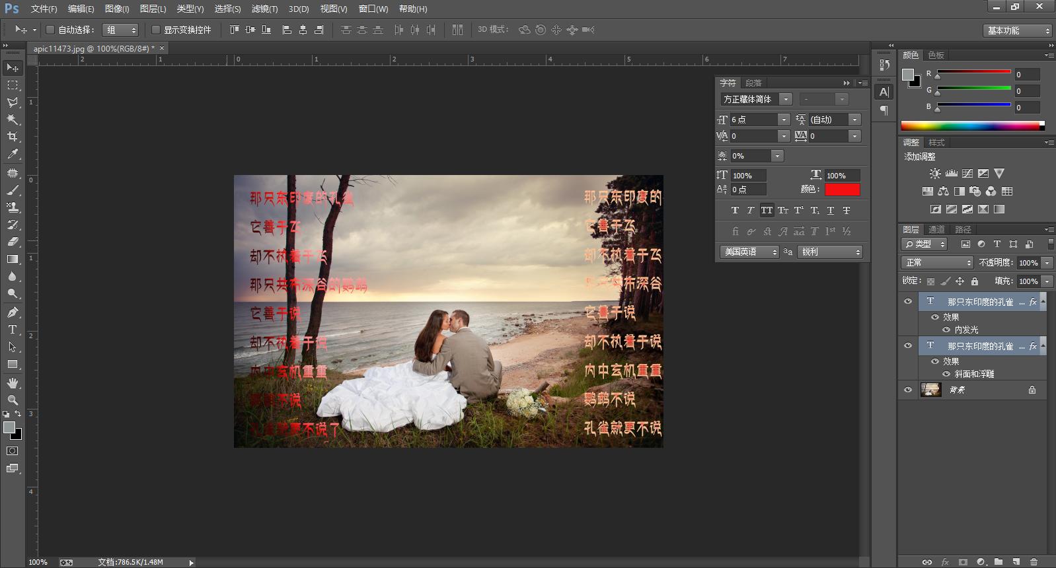This screenshot has width=1056, height=568.
Task: Enable the 自动选择 checkbox
Action: (50, 30)
